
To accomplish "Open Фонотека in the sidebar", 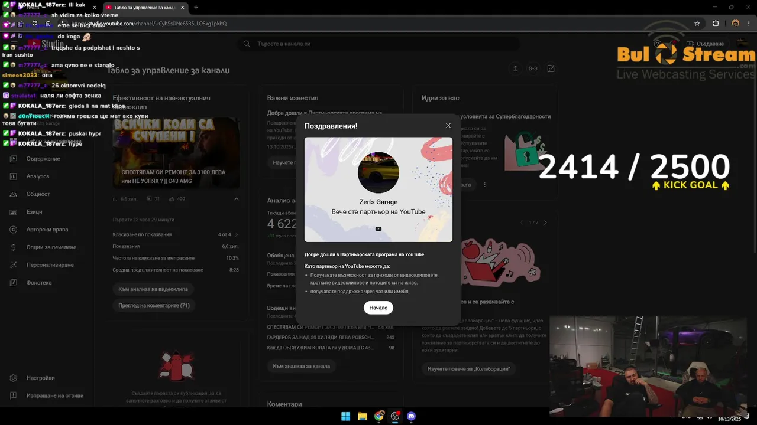I will point(39,283).
